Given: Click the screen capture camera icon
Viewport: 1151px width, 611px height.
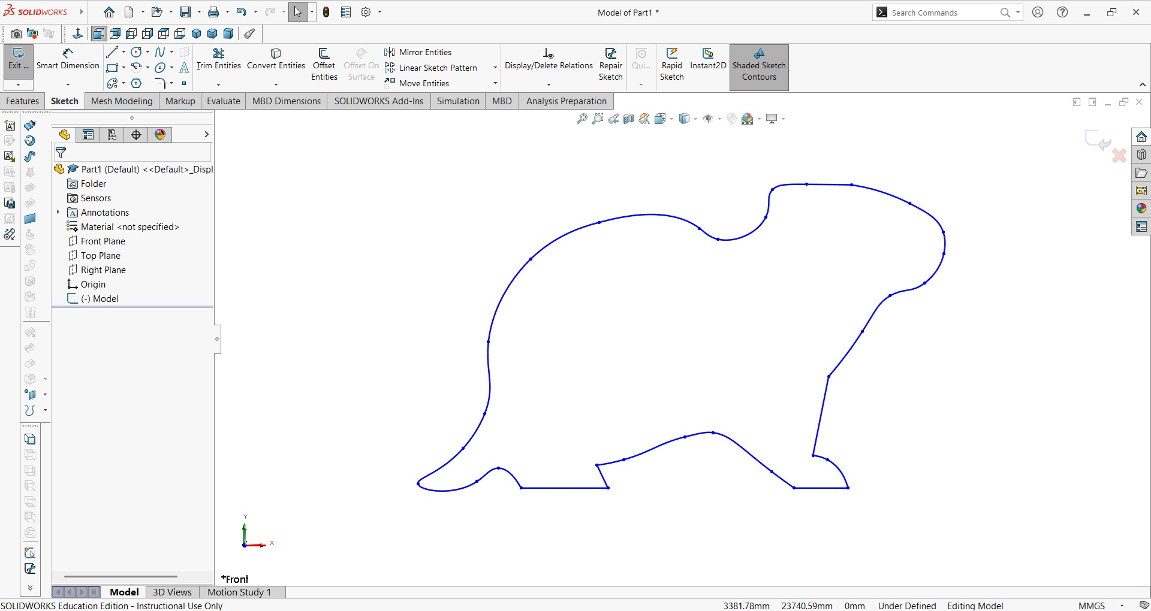Looking at the screenshot, I should 16,34.
